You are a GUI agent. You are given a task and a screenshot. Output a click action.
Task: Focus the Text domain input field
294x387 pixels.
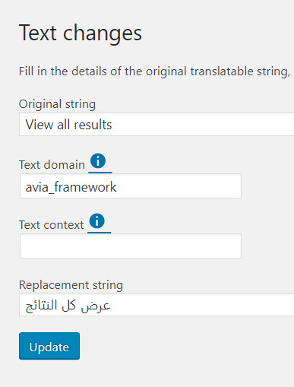131,186
